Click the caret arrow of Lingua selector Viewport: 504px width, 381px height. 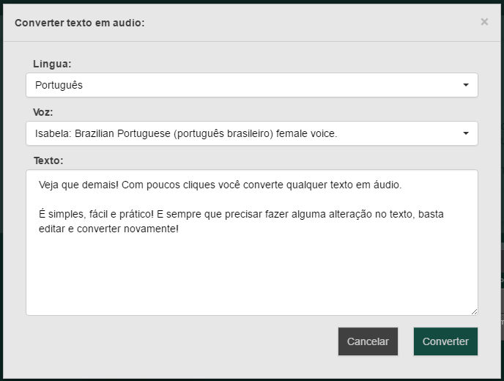pyautogui.click(x=466, y=85)
